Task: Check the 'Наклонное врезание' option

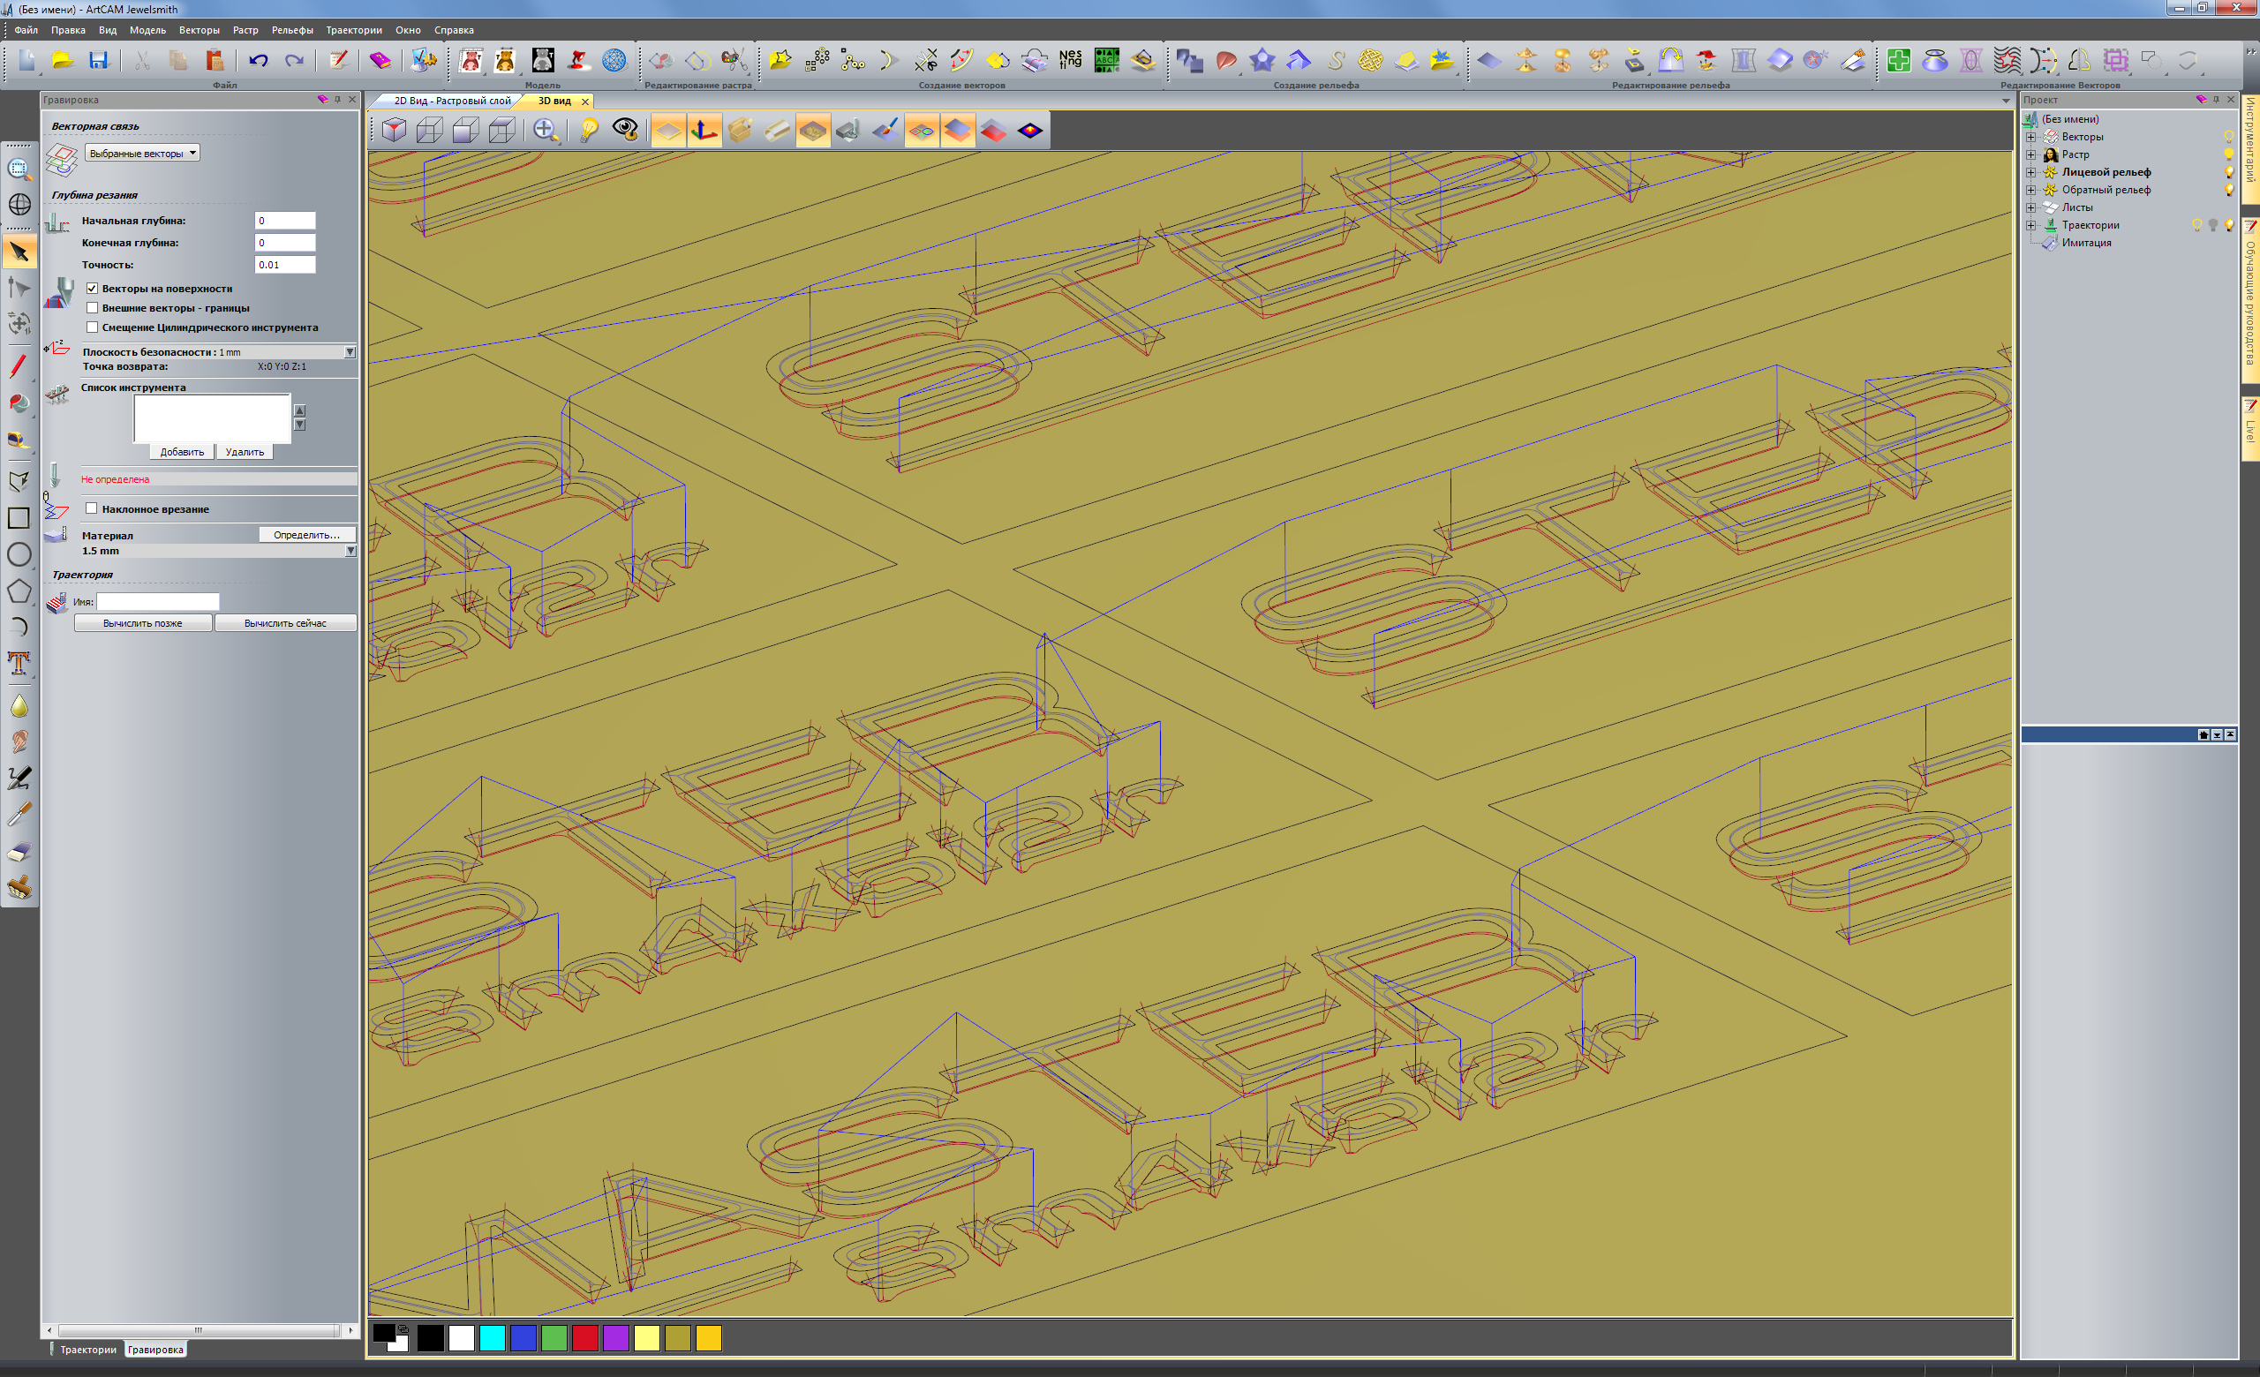Action: tap(92, 508)
